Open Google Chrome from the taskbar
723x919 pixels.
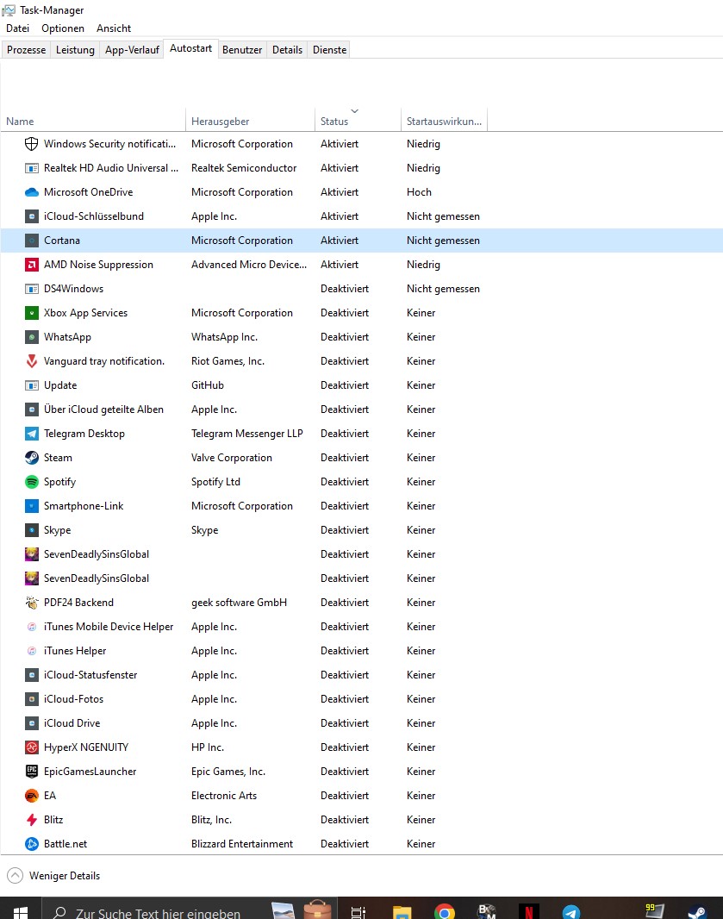[x=444, y=910]
